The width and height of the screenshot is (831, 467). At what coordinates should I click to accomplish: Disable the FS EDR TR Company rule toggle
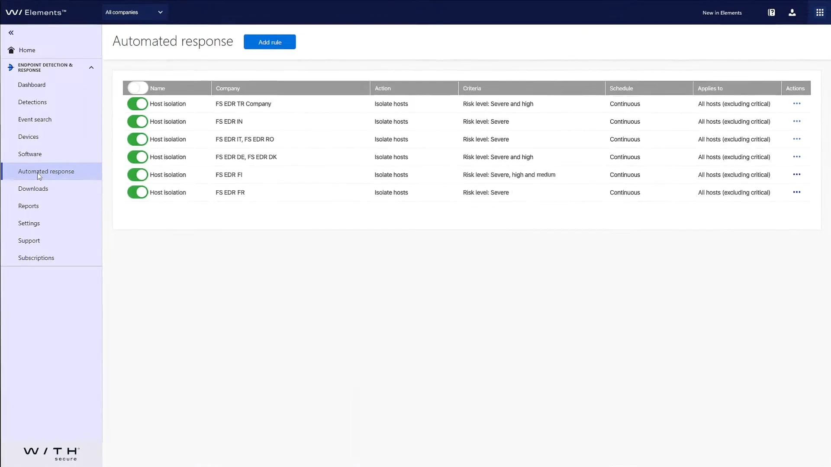pyautogui.click(x=138, y=104)
